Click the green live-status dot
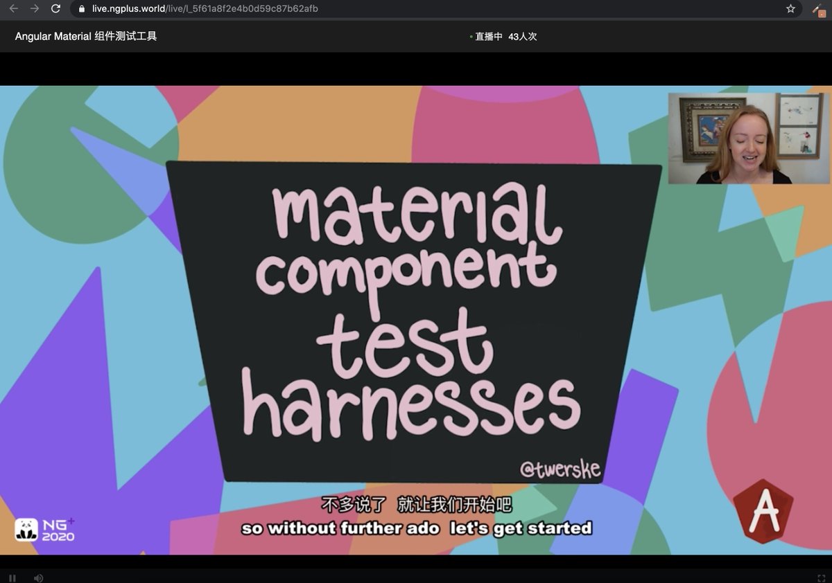 pos(470,37)
